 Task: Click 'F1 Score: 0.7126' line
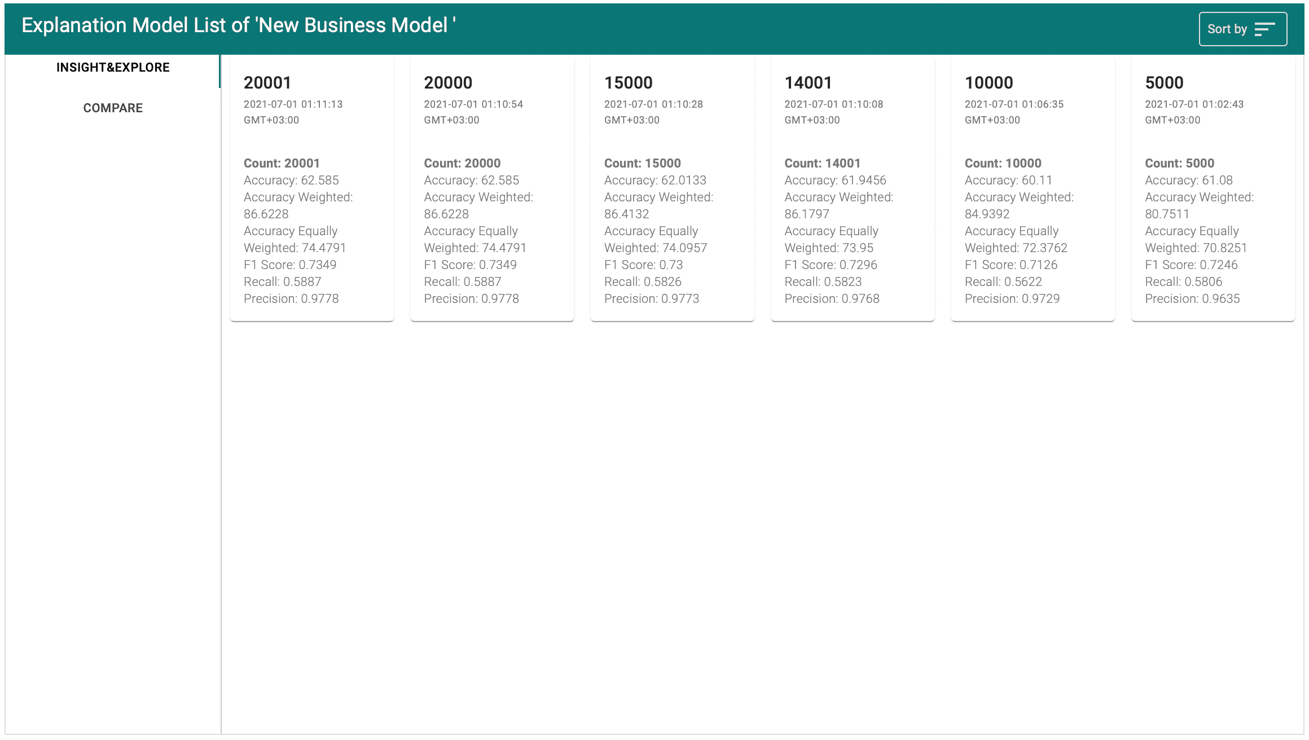[1011, 265]
